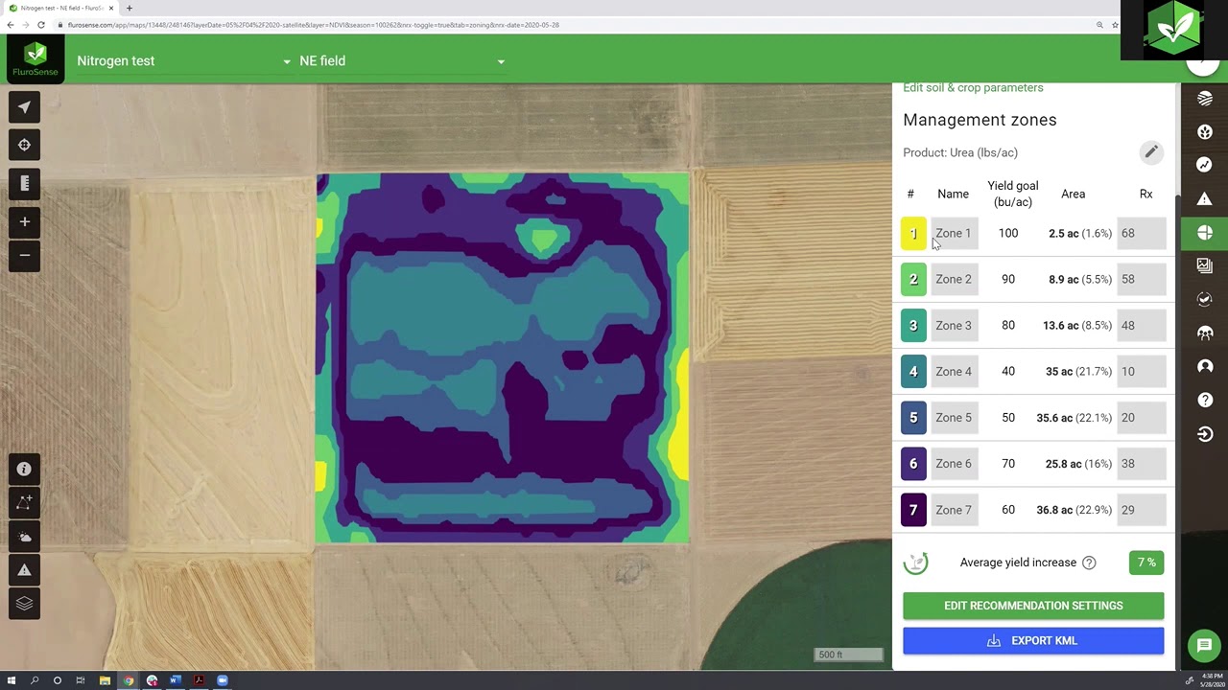Click the center-on-field crosshair icon
The height and width of the screenshot is (690, 1228).
pos(24,145)
